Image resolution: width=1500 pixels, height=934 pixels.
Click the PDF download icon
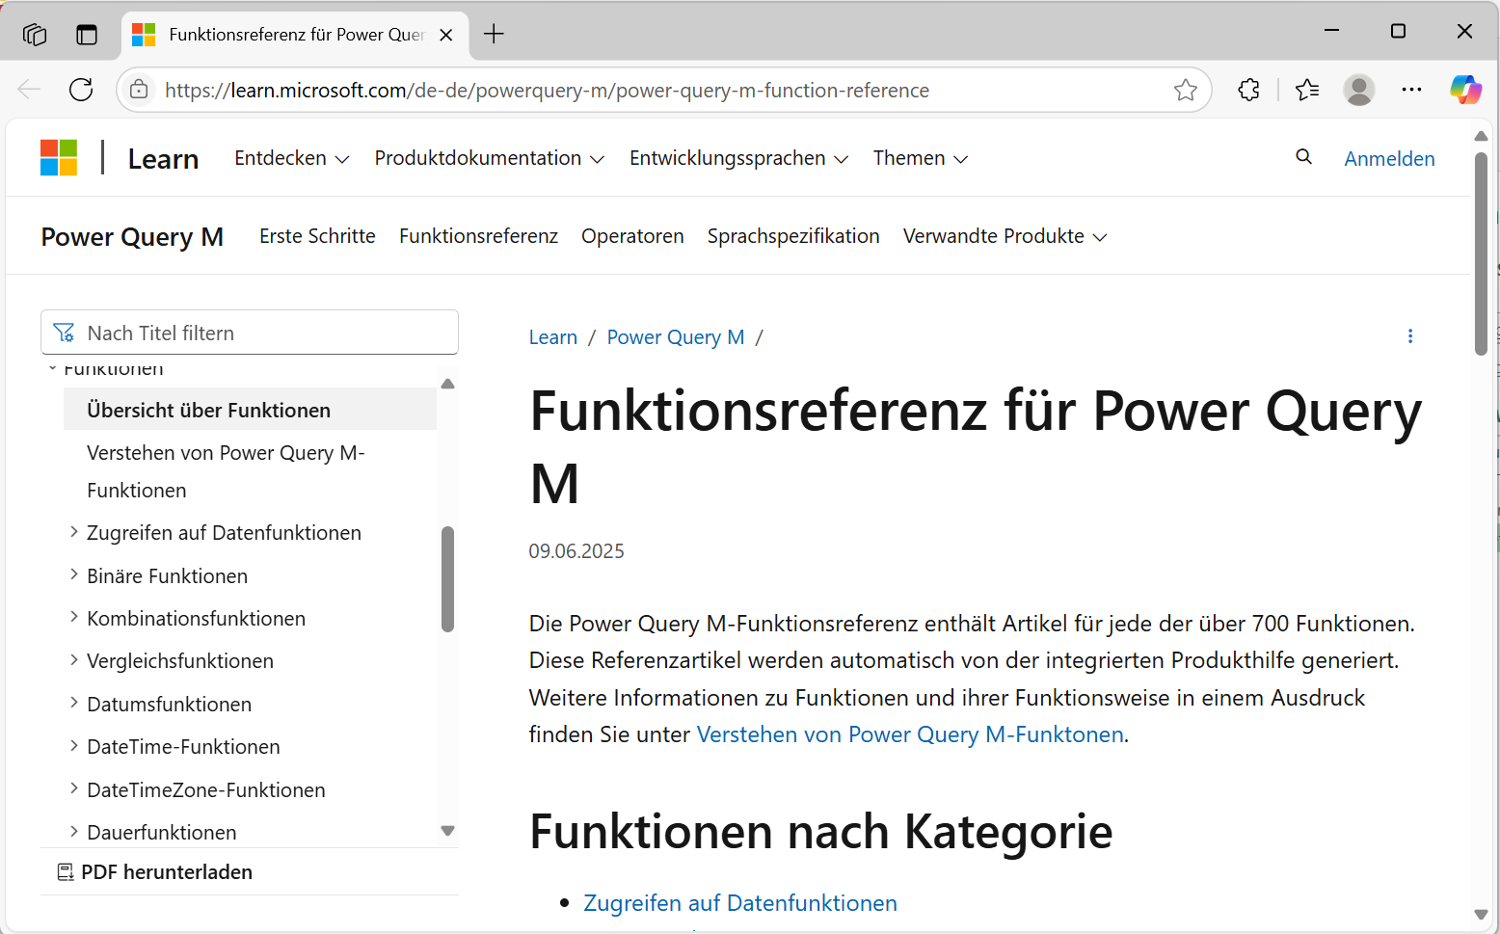click(x=66, y=871)
